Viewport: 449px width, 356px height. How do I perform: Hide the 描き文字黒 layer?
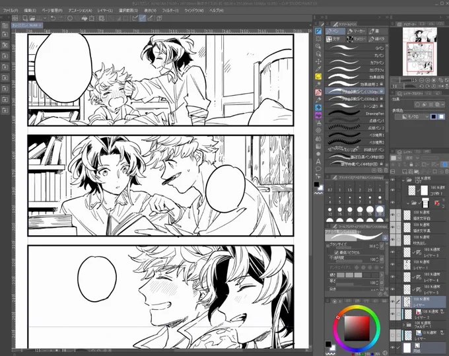pyautogui.click(x=393, y=227)
